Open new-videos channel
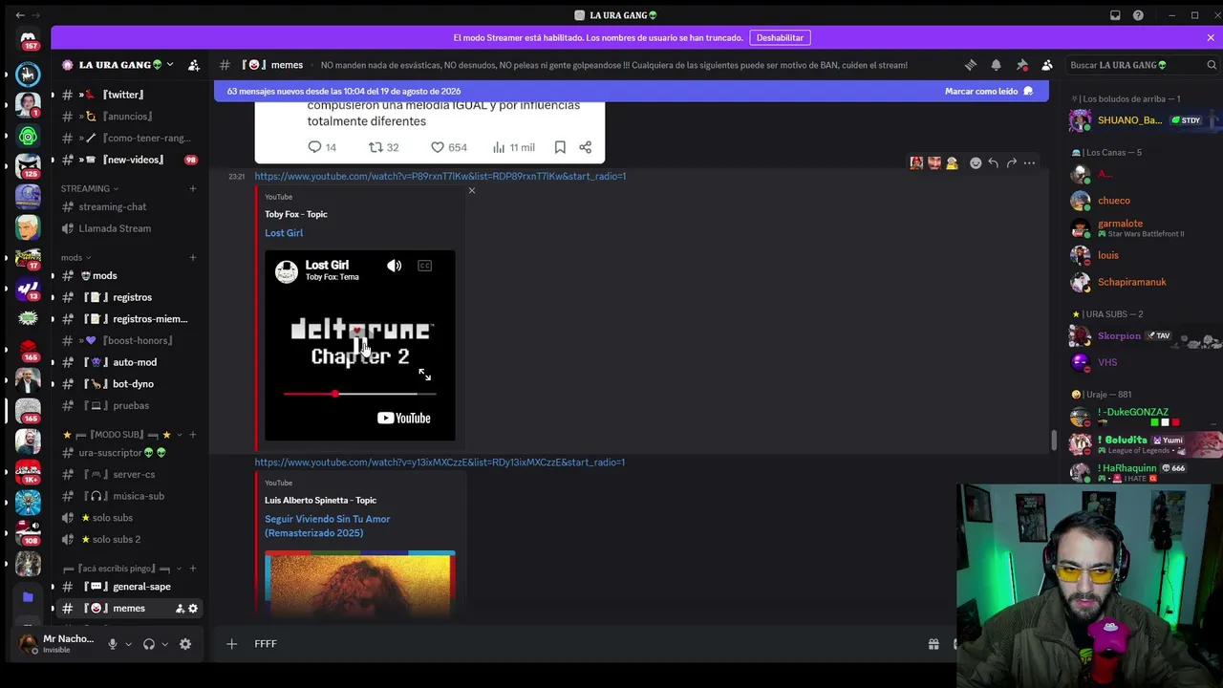The height and width of the screenshot is (688, 1223). coord(128,160)
